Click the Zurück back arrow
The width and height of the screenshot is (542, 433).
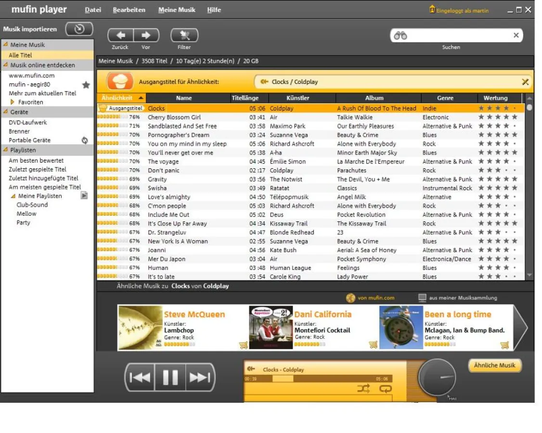tap(120, 35)
